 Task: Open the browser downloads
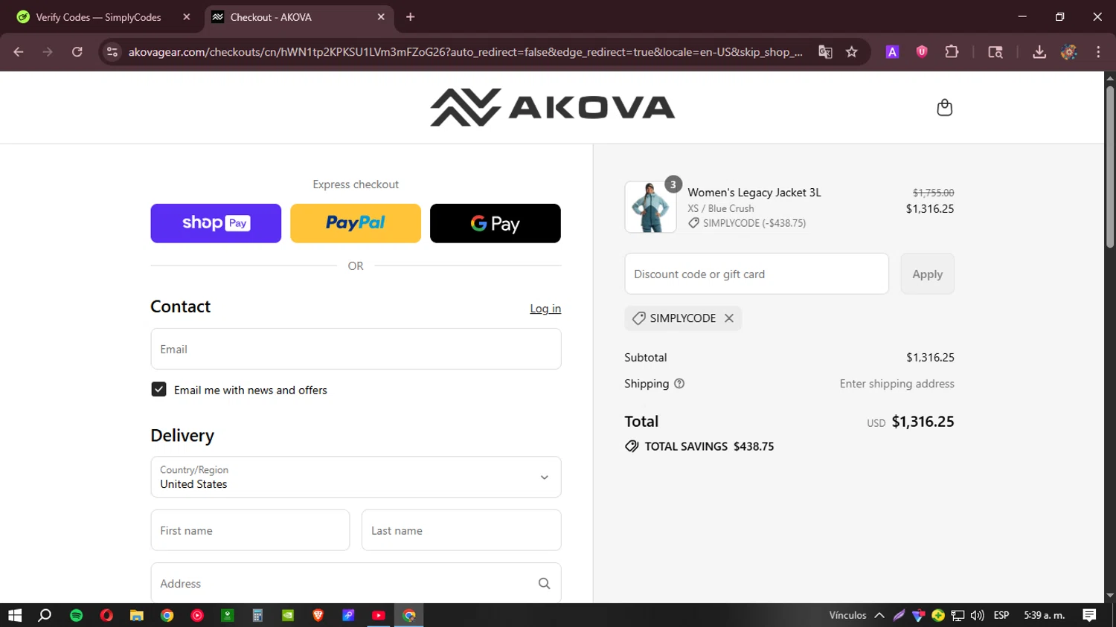pyautogui.click(x=1039, y=52)
